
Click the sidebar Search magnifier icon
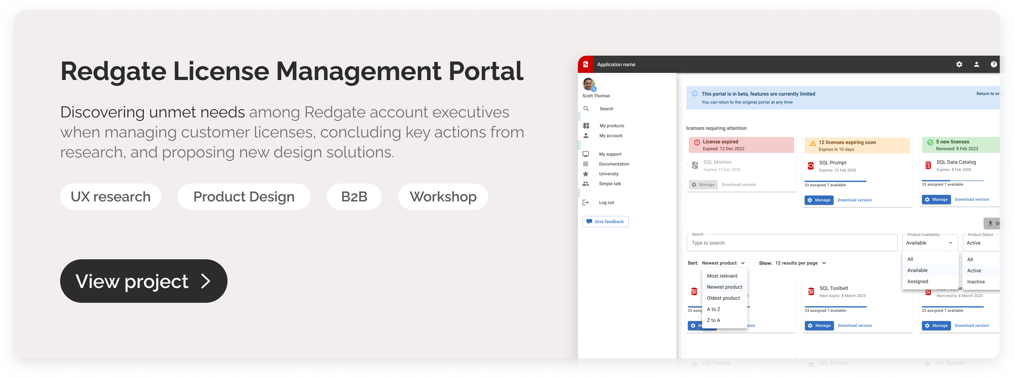coord(586,109)
